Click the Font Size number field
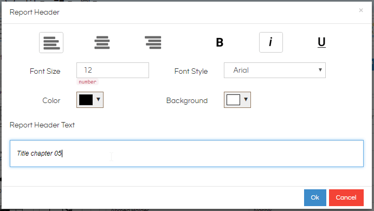The image size is (374, 211). [x=113, y=70]
